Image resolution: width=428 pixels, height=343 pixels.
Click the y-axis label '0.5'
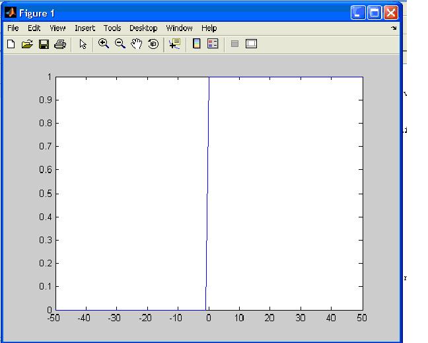[46, 194]
